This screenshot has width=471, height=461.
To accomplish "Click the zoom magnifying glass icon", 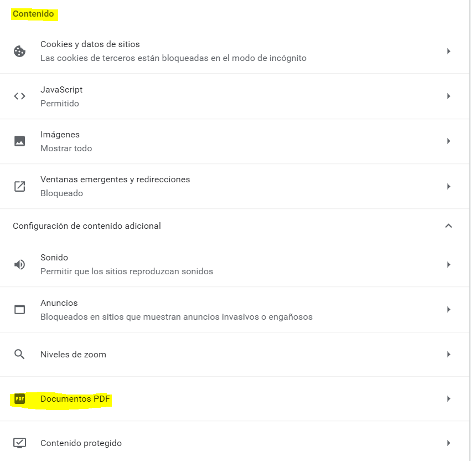I will pyautogui.click(x=20, y=355).
